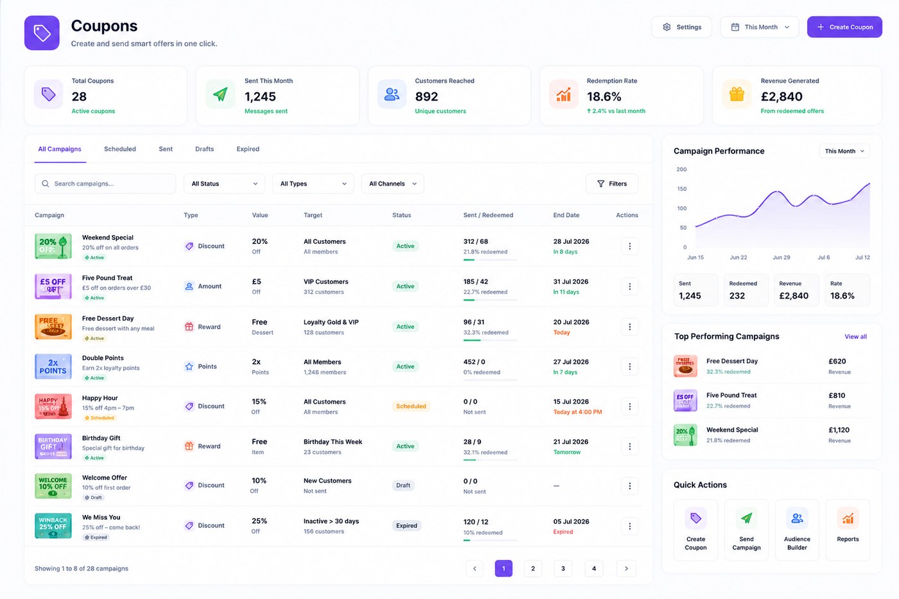Open actions menu for Welcome Offer row
The height and width of the screenshot is (599, 899).
[x=629, y=486]
